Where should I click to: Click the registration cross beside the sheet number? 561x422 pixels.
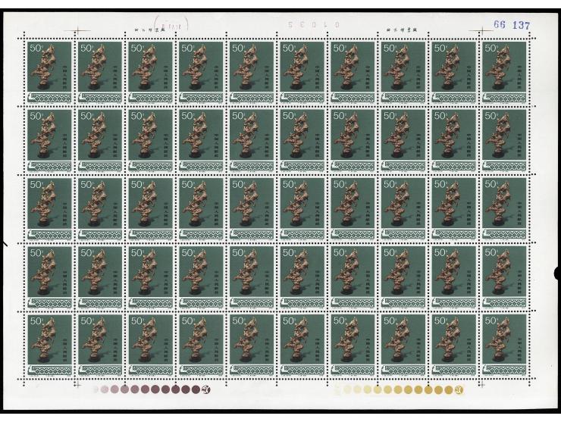coord(481,31)
